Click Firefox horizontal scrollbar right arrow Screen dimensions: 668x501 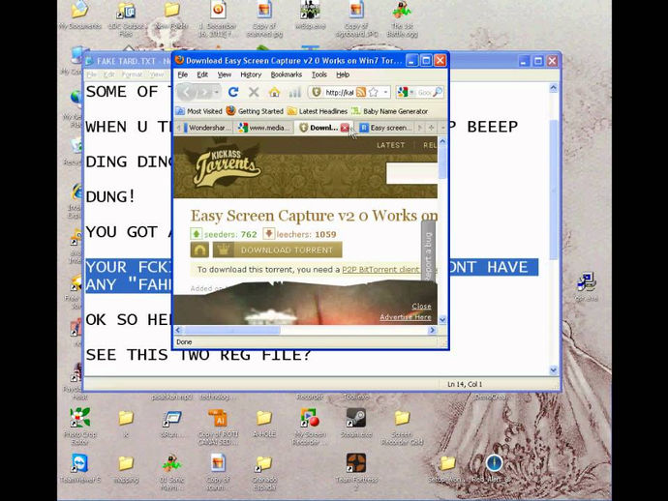coord(433,330)
